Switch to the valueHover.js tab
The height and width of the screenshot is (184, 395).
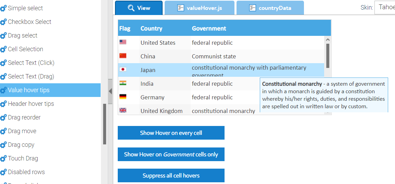pyautogui.click(x=200, y=8)
